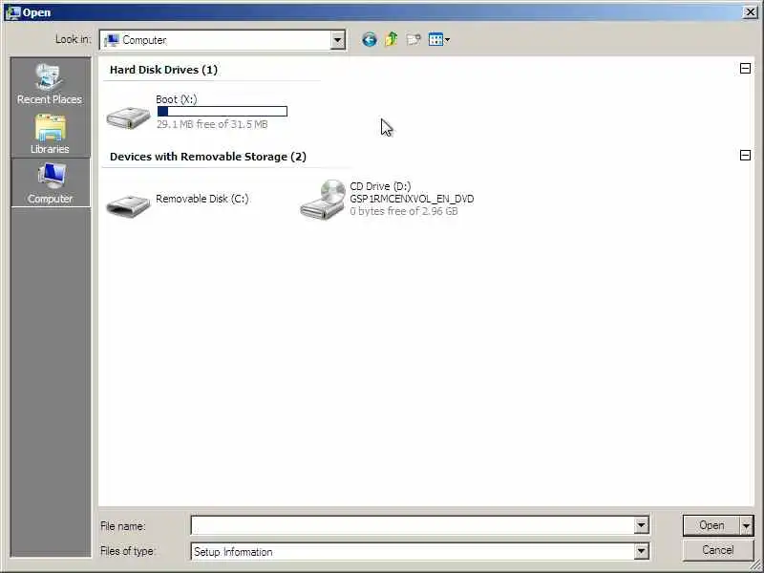764x573 pixels.
Task: Go up one folder level
Action: coord(392,39)
